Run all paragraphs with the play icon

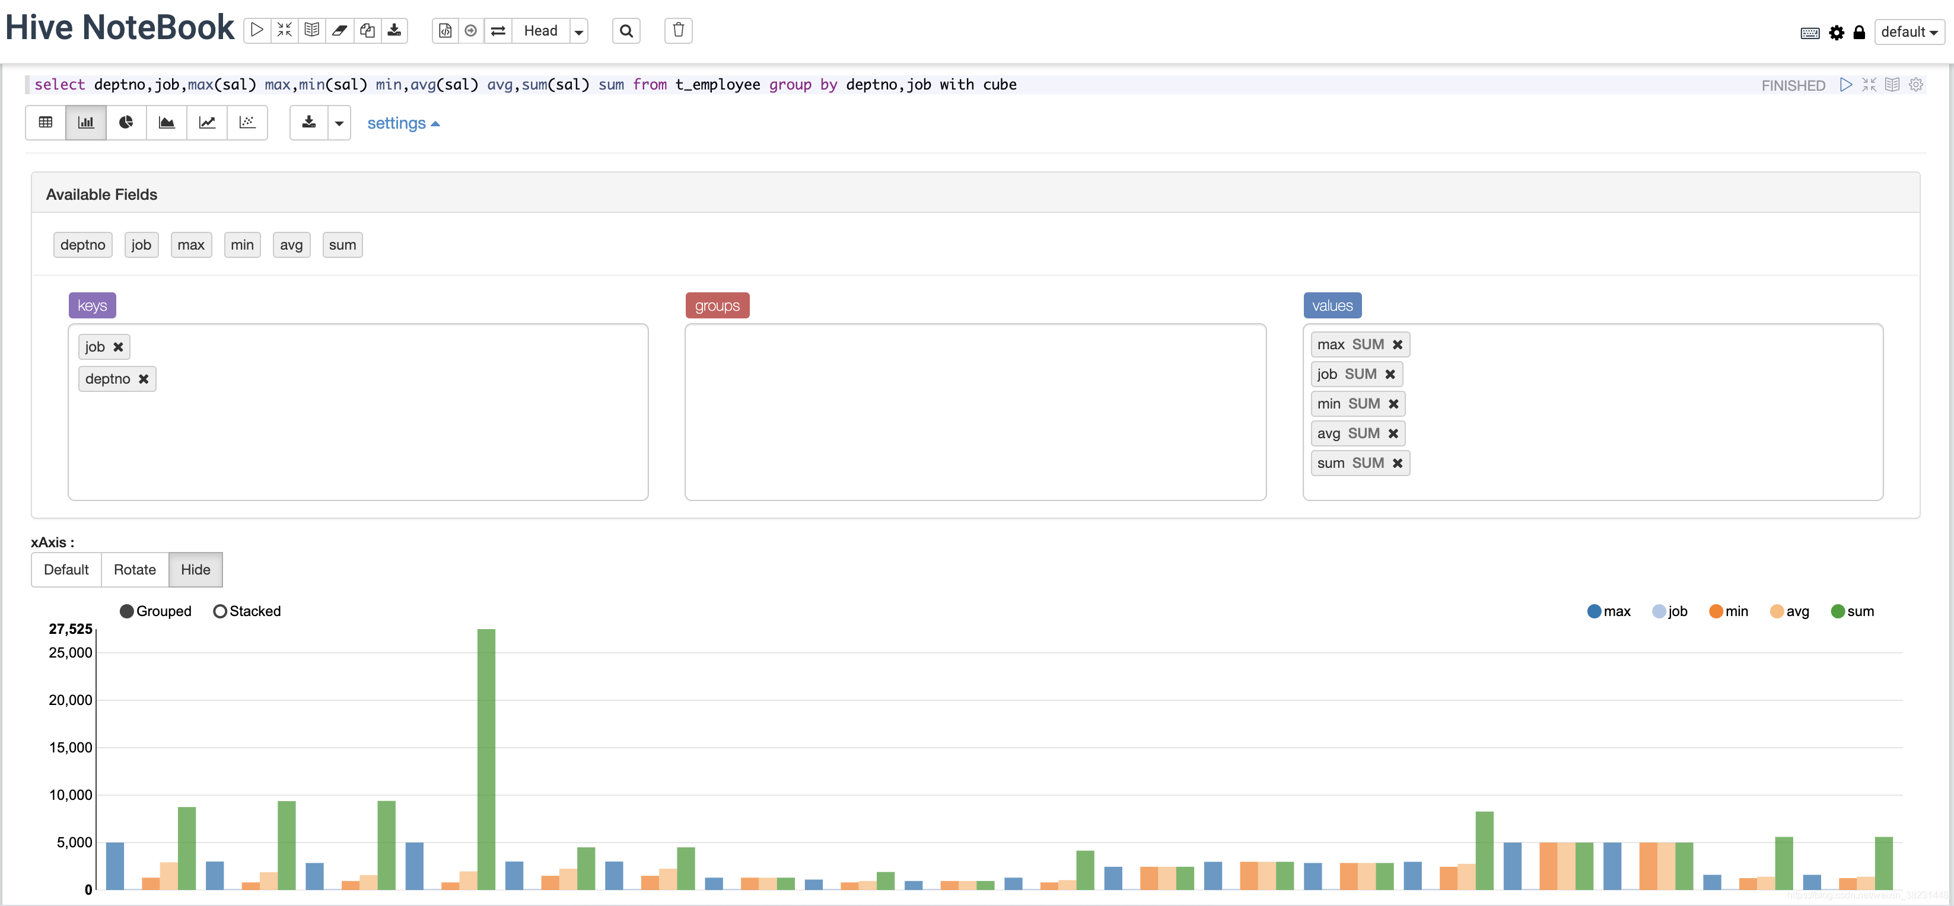tap(257, 30)
